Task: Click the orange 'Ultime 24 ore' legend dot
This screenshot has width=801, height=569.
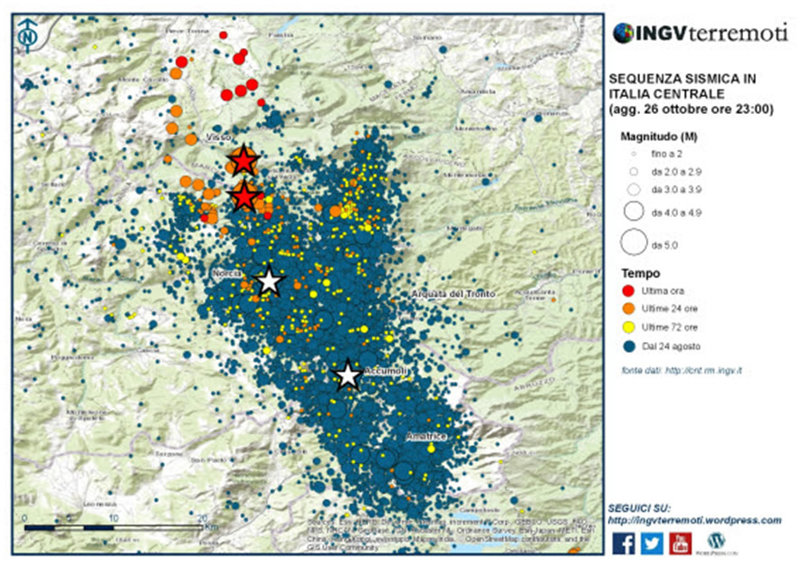Action: 628,308
